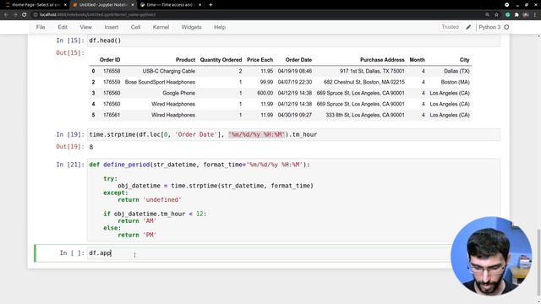Close the Home Page tab
541x304 pixels.
tap(65, 5)
